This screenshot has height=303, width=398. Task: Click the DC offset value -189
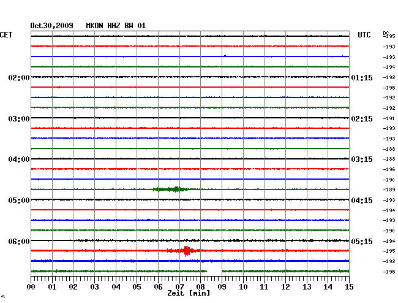point(389,190)
